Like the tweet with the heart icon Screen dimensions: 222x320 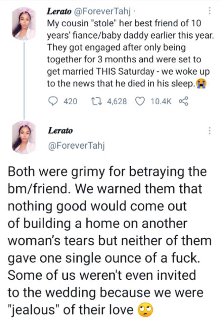pyautogui.click(x=141, y=101)
